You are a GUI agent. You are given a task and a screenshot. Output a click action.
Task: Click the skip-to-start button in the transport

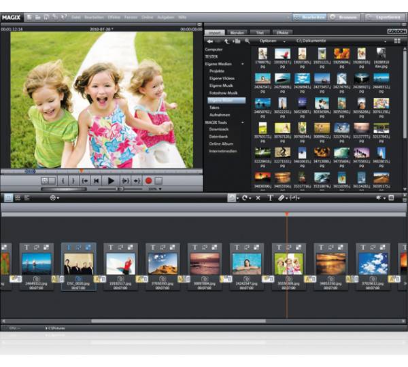coord(97,181)
